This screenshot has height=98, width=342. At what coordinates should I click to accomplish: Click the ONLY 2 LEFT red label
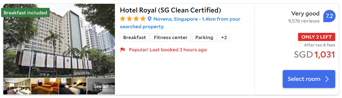tap(316, 37)
